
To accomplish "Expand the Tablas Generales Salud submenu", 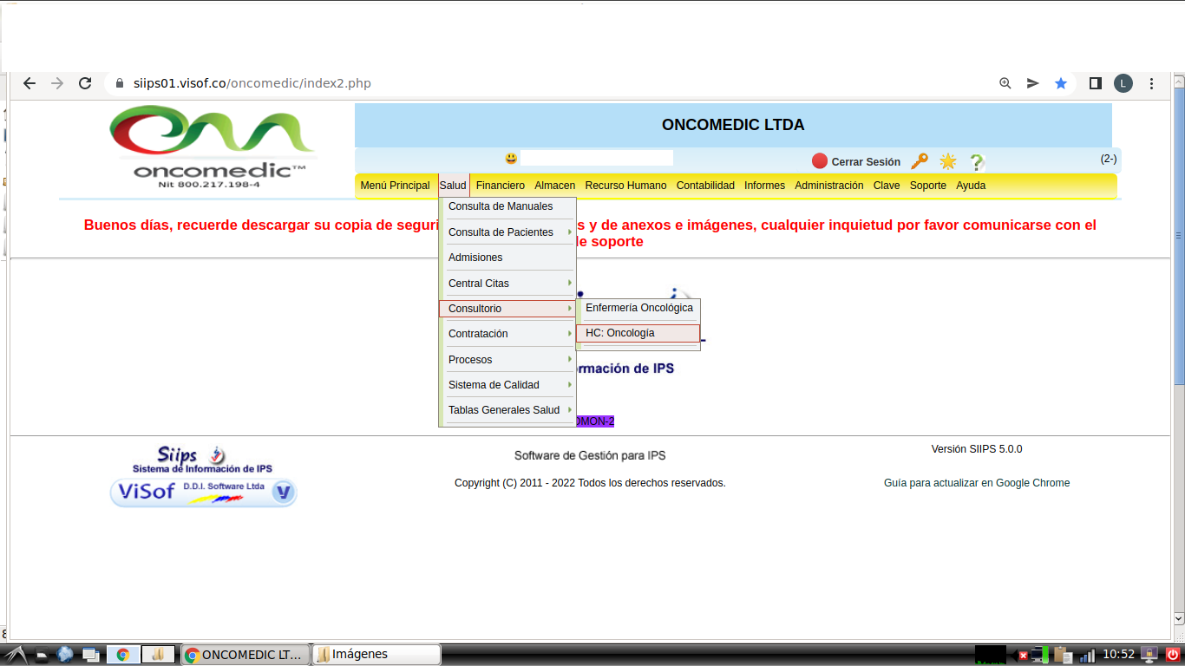I will [507, 410].
